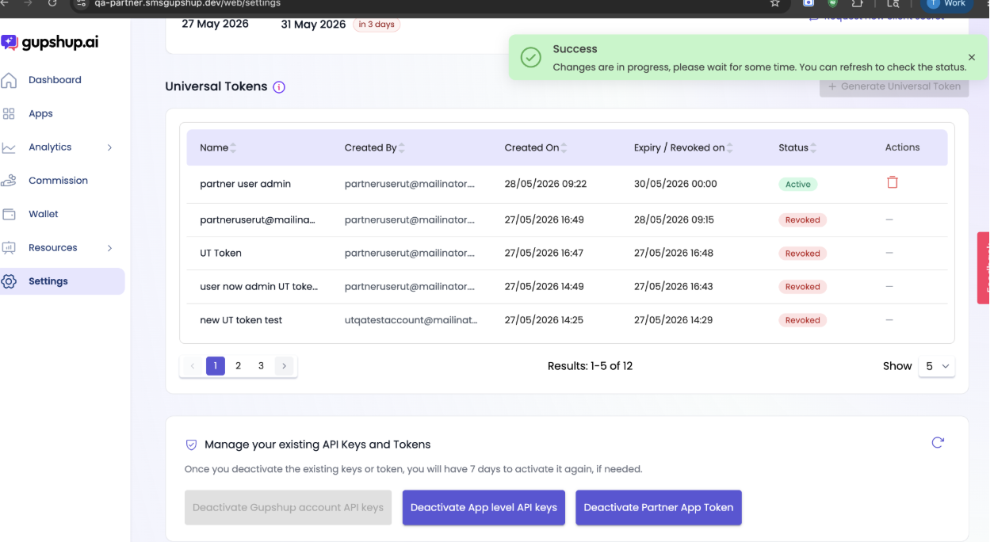
Task: Sort by Expiry / Revoked on
Action: click(x=729, y=148)
